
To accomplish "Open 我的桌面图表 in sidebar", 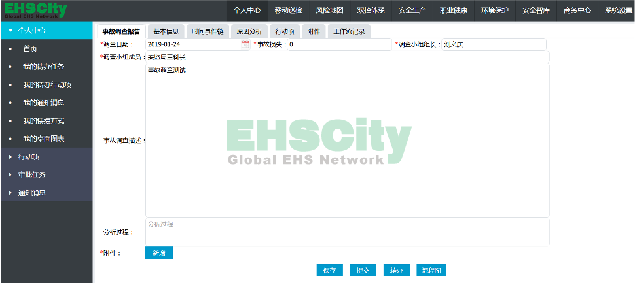I will [44, 139].
